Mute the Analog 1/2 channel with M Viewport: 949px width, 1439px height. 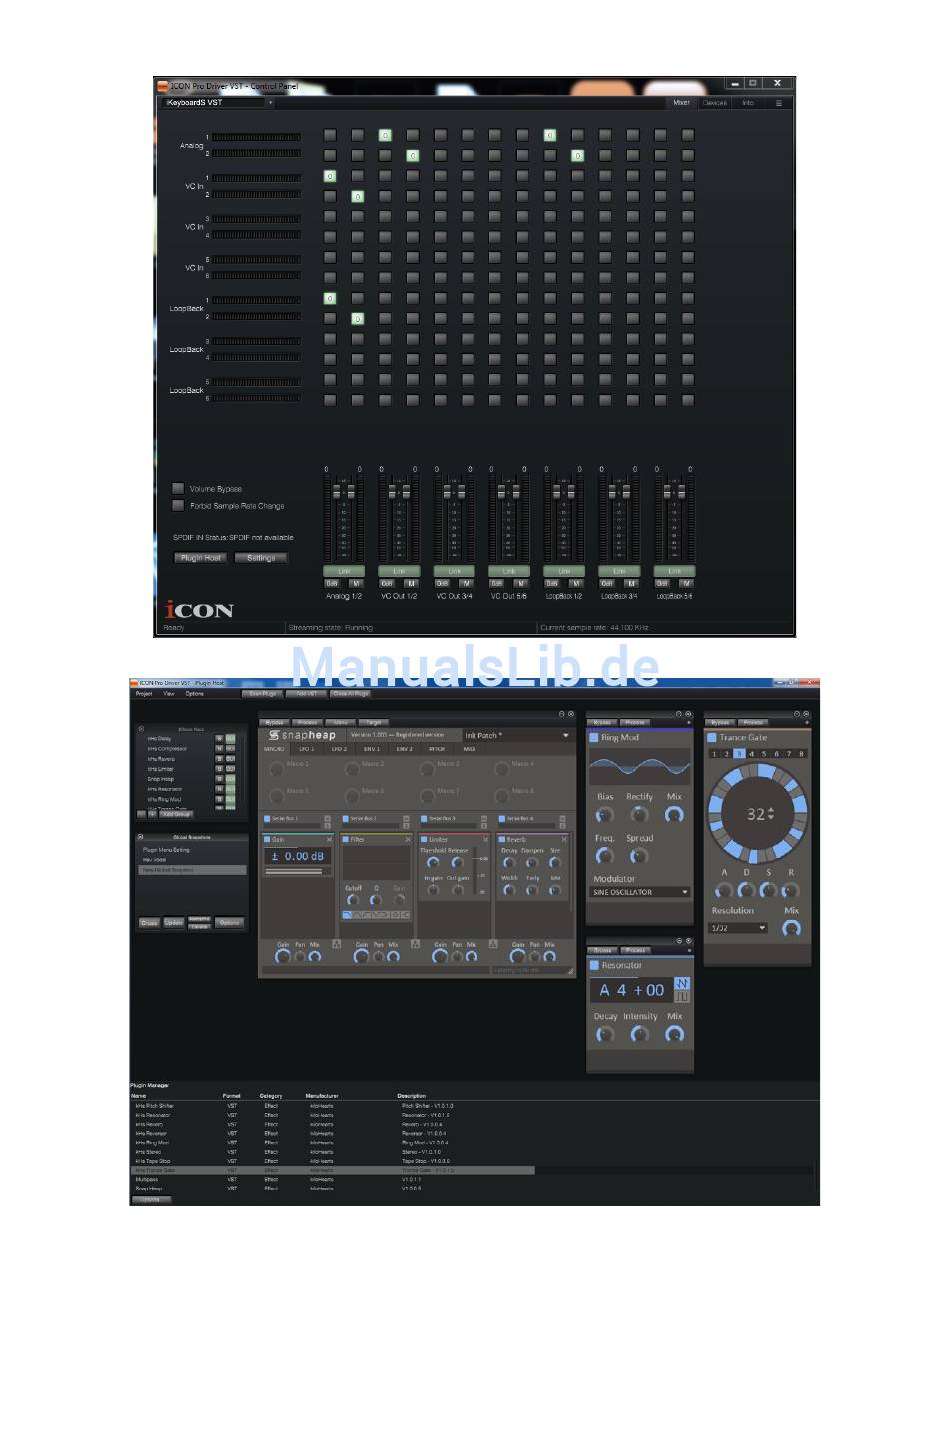[x=355, y=583]
